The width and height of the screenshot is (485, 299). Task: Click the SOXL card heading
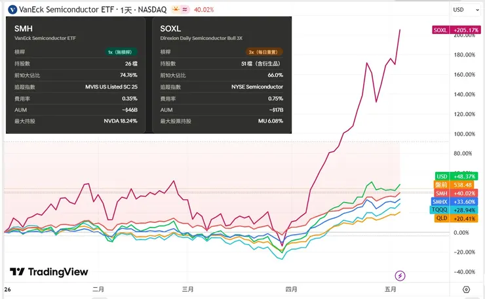(170, 29)
